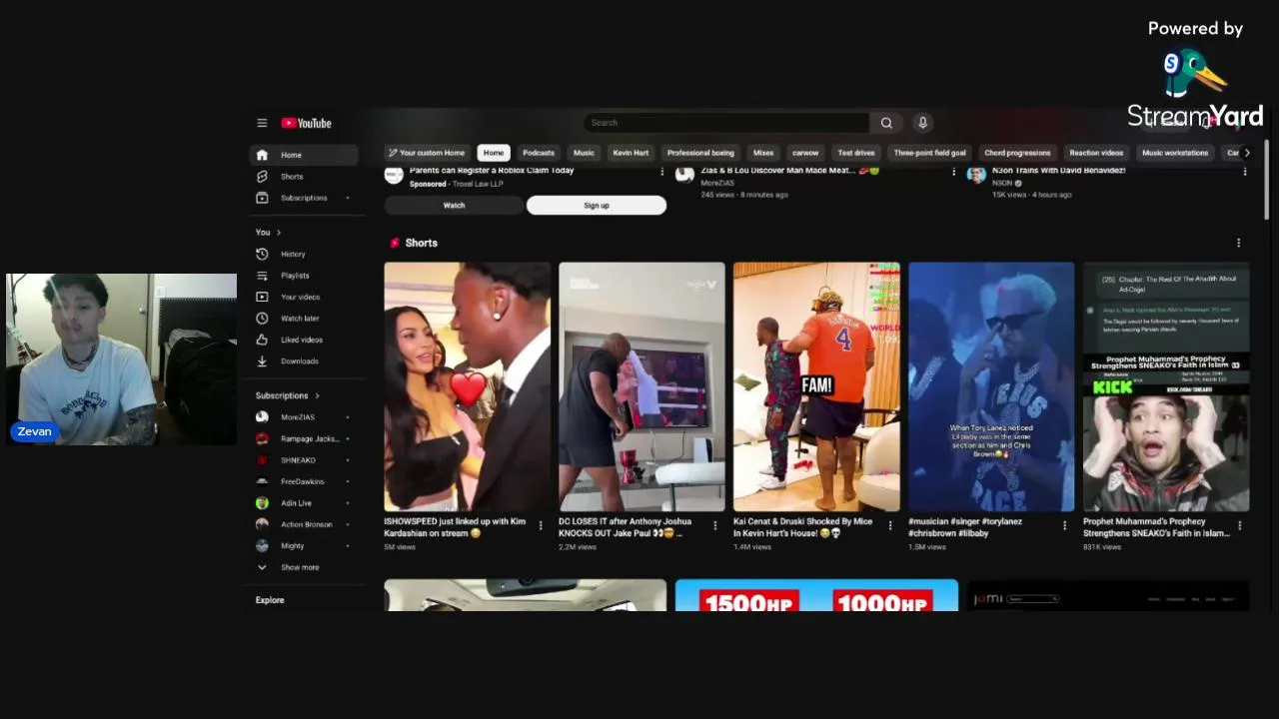This screenshot has width=1279, height=719.
Task: Open Downloads arrow icon
Action: [x=262, y=361]
